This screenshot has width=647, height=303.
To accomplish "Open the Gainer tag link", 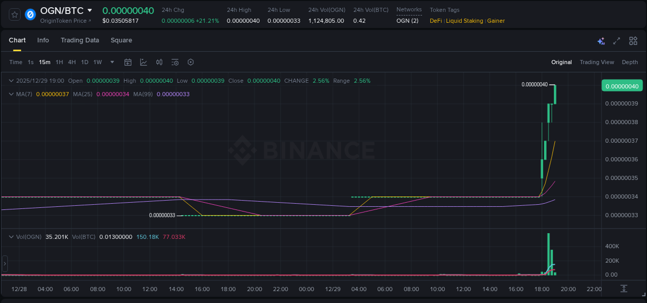I will point(496,21).
